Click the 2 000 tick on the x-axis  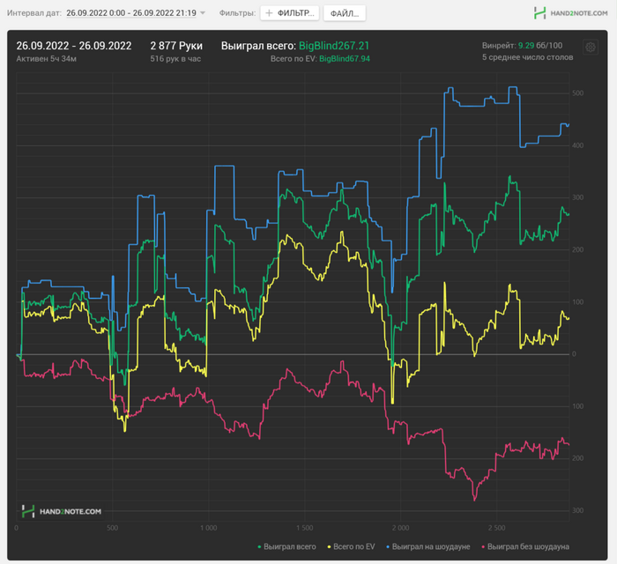tap(400, 528)
